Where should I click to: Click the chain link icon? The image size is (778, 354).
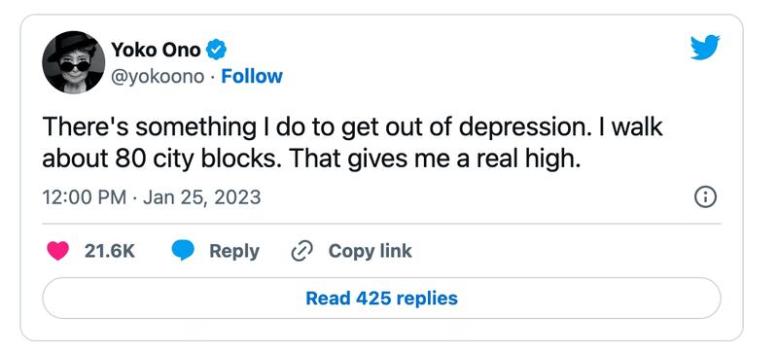pos(301,251)
